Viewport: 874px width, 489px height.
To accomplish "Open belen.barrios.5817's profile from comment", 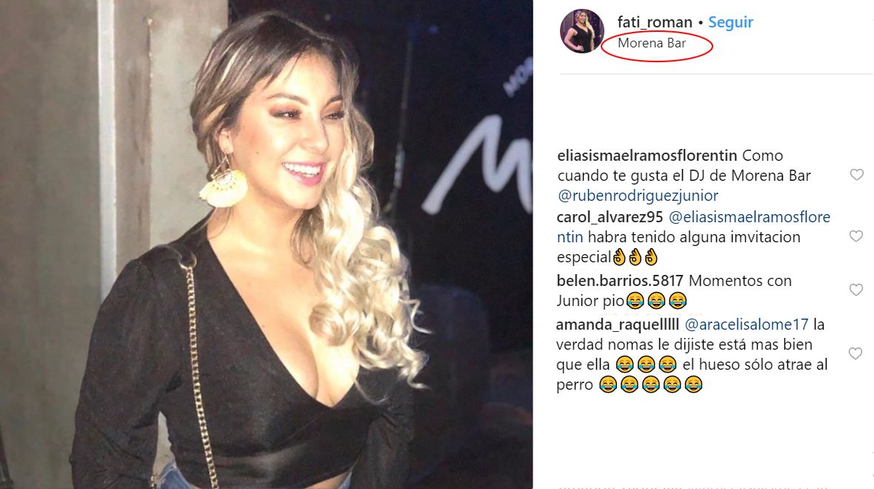I will pyautogui.click(x=620, y=281).
